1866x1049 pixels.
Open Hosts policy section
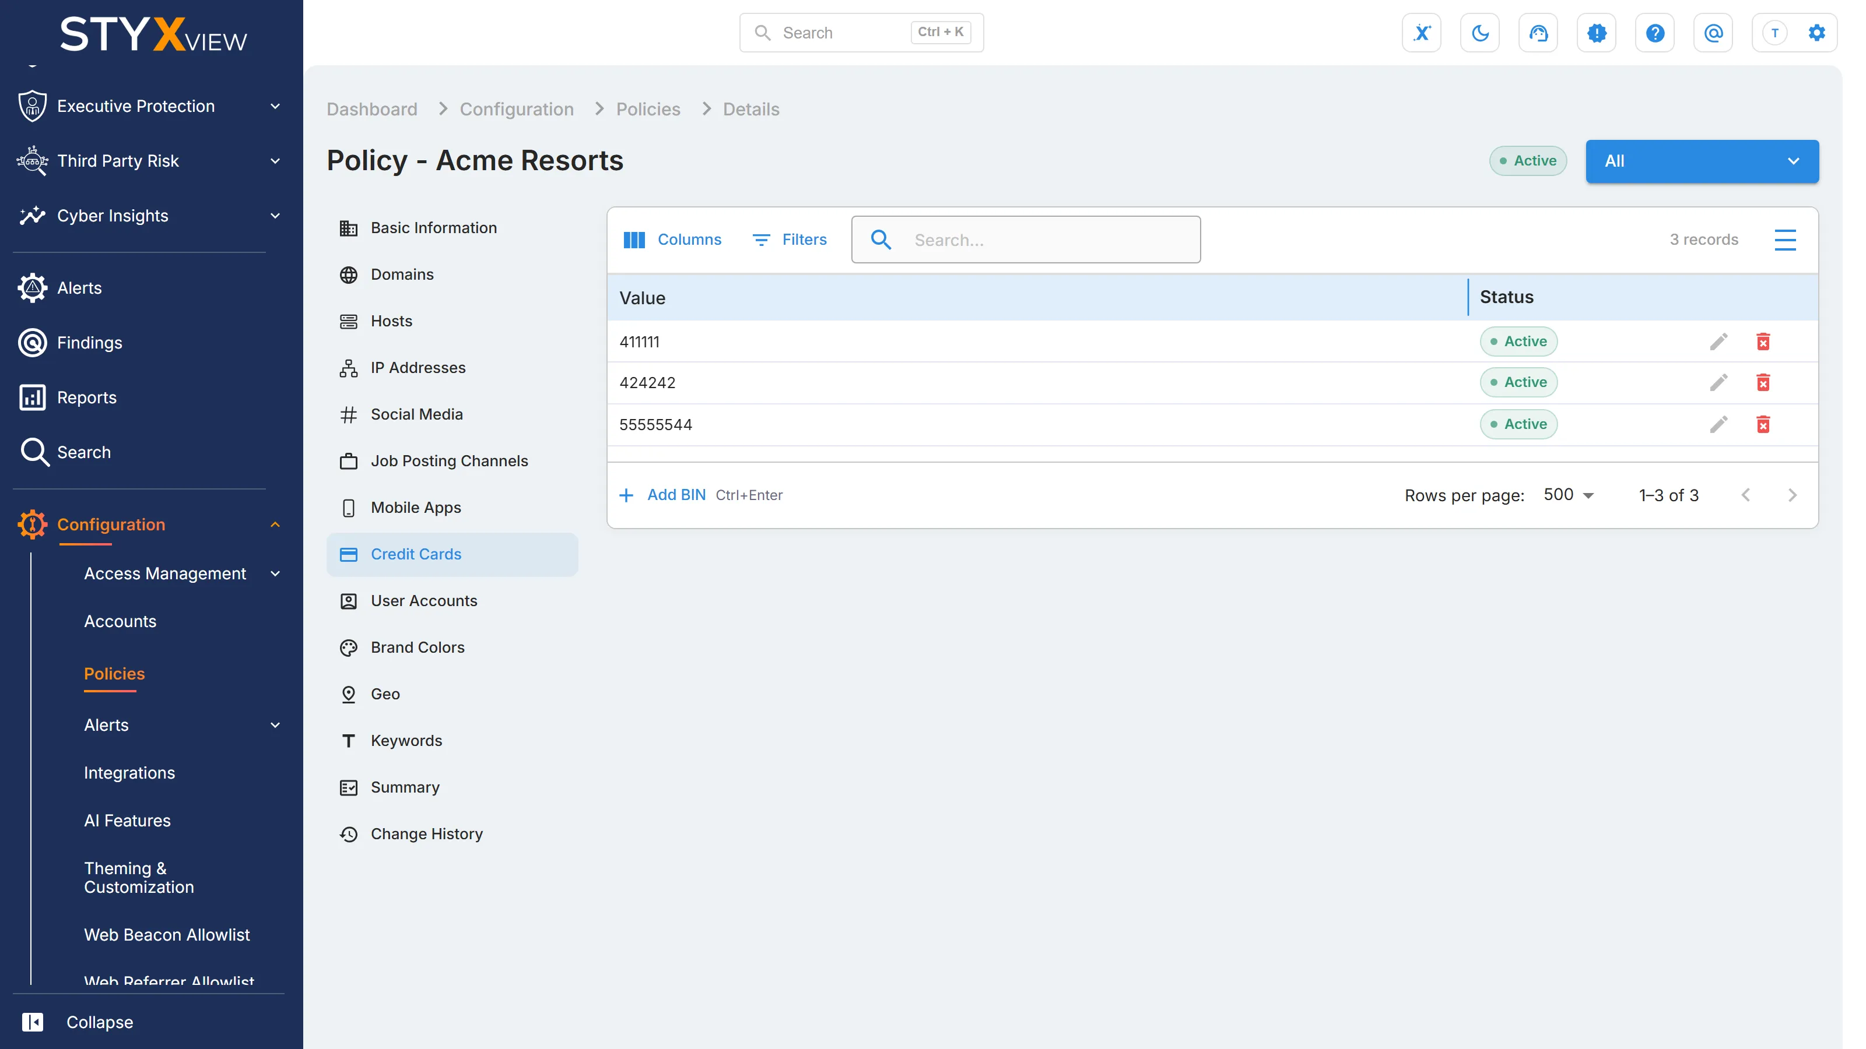452,321
